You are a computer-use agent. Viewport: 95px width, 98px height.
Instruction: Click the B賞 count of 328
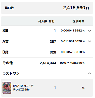53,52
